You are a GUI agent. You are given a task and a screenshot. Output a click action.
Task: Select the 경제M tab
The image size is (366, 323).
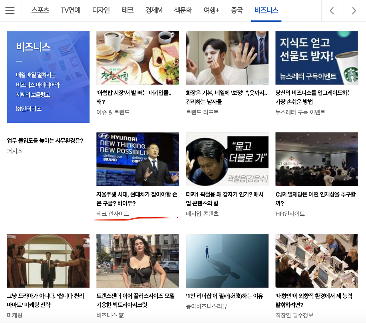point(154,10)
